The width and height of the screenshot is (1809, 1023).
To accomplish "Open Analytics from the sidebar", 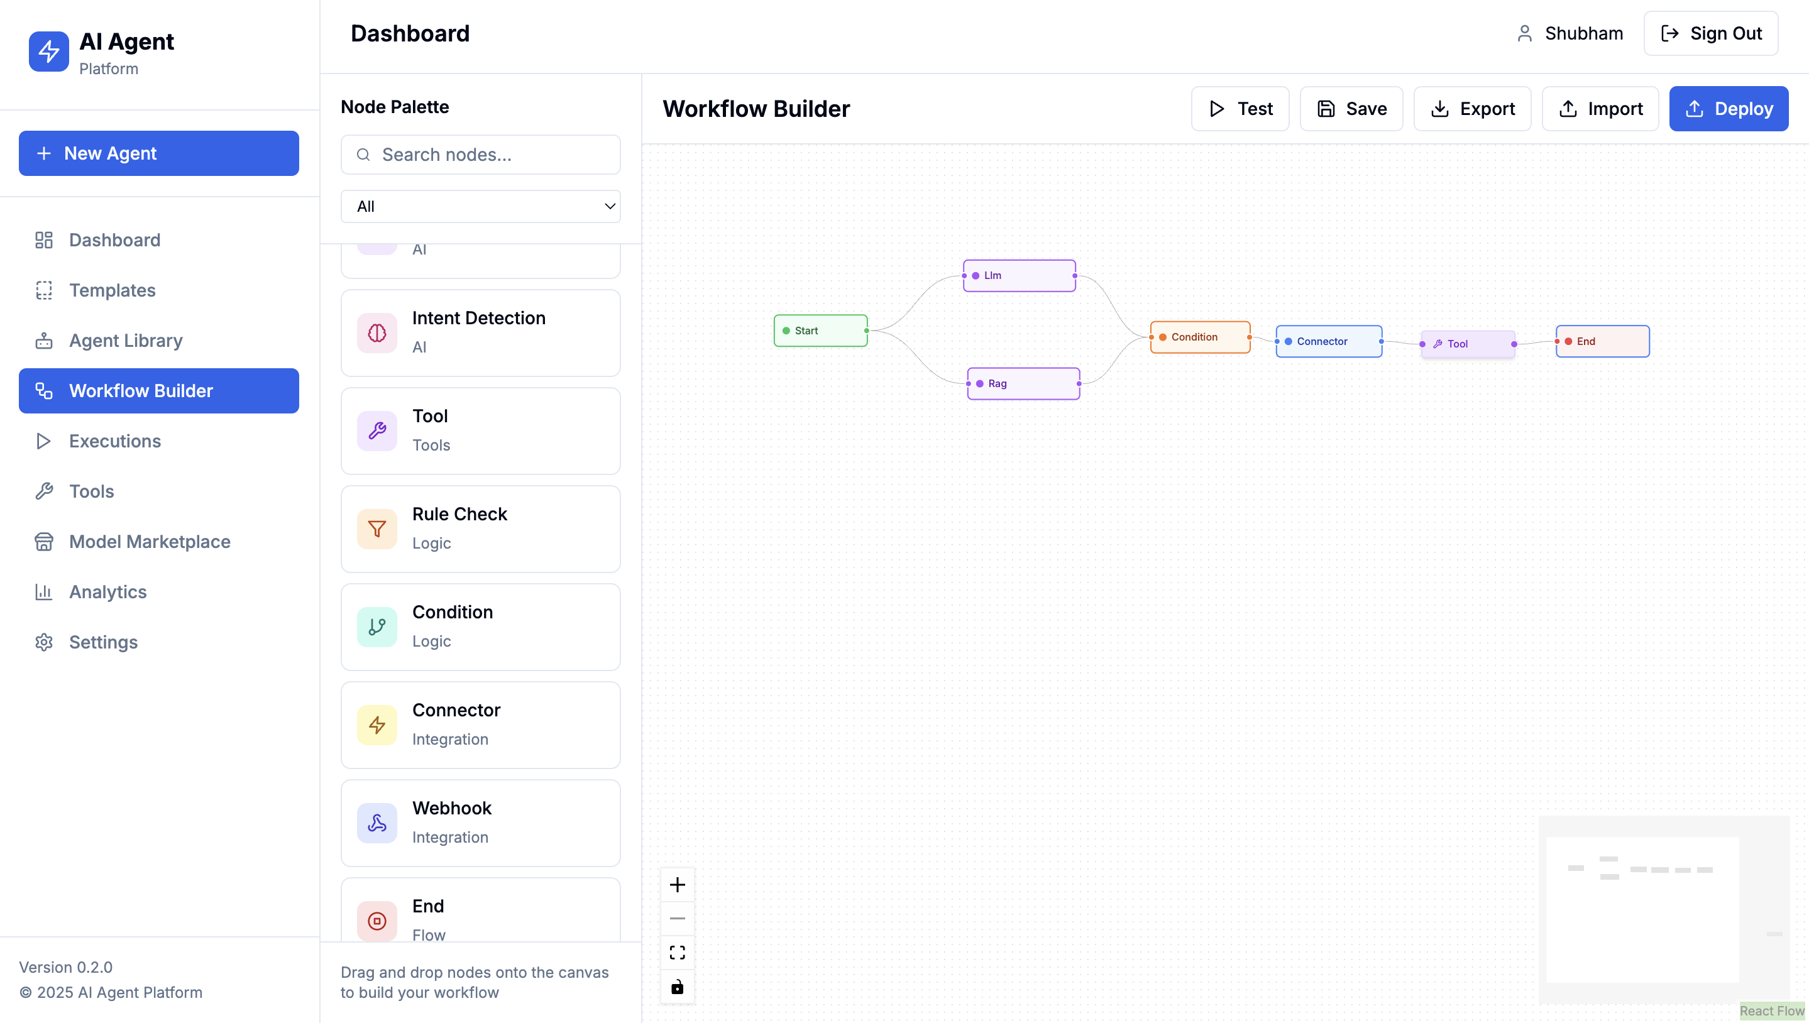I will [107, 591].
